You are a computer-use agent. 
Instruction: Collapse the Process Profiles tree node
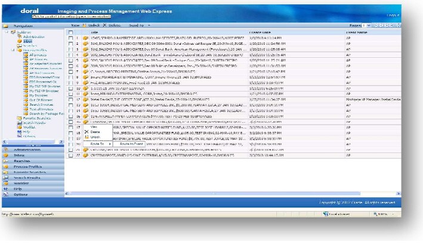point(13,50)
